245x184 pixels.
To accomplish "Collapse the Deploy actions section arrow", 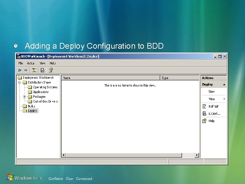I will click(224, 85).
